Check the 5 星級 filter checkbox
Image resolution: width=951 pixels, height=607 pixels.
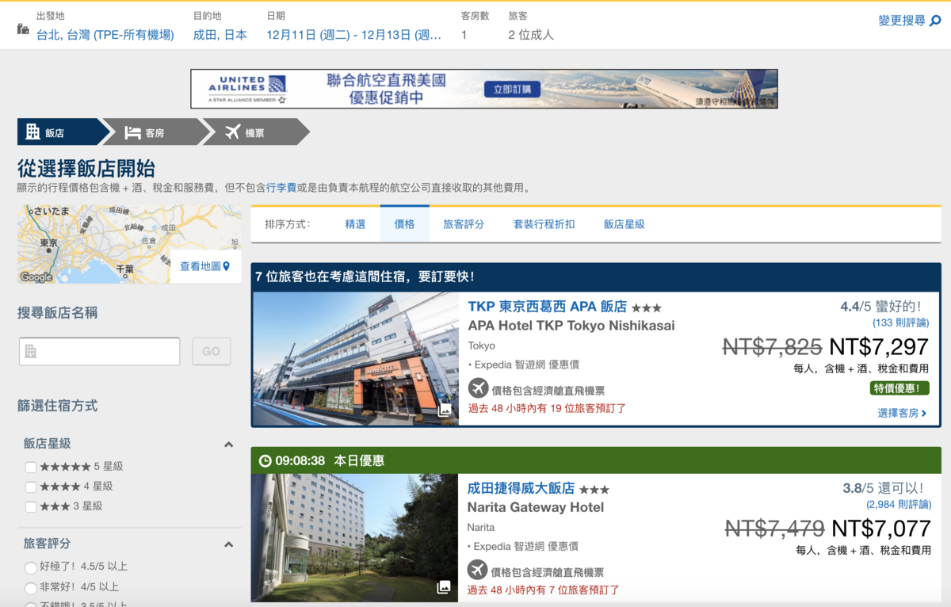[31, 467]
